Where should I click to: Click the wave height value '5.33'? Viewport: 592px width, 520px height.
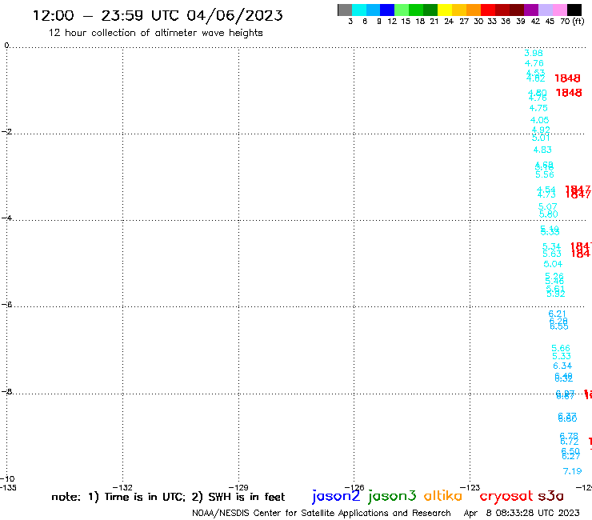pos(562,356)
